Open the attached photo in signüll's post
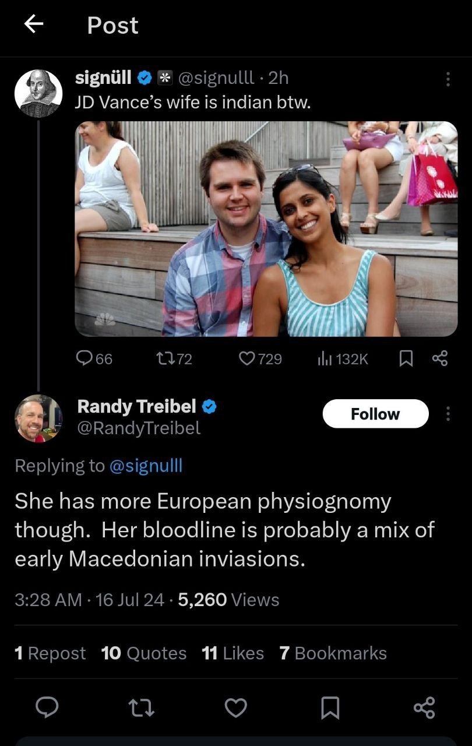Viewport: 472px width, 746px height. [x=266, y=228]
